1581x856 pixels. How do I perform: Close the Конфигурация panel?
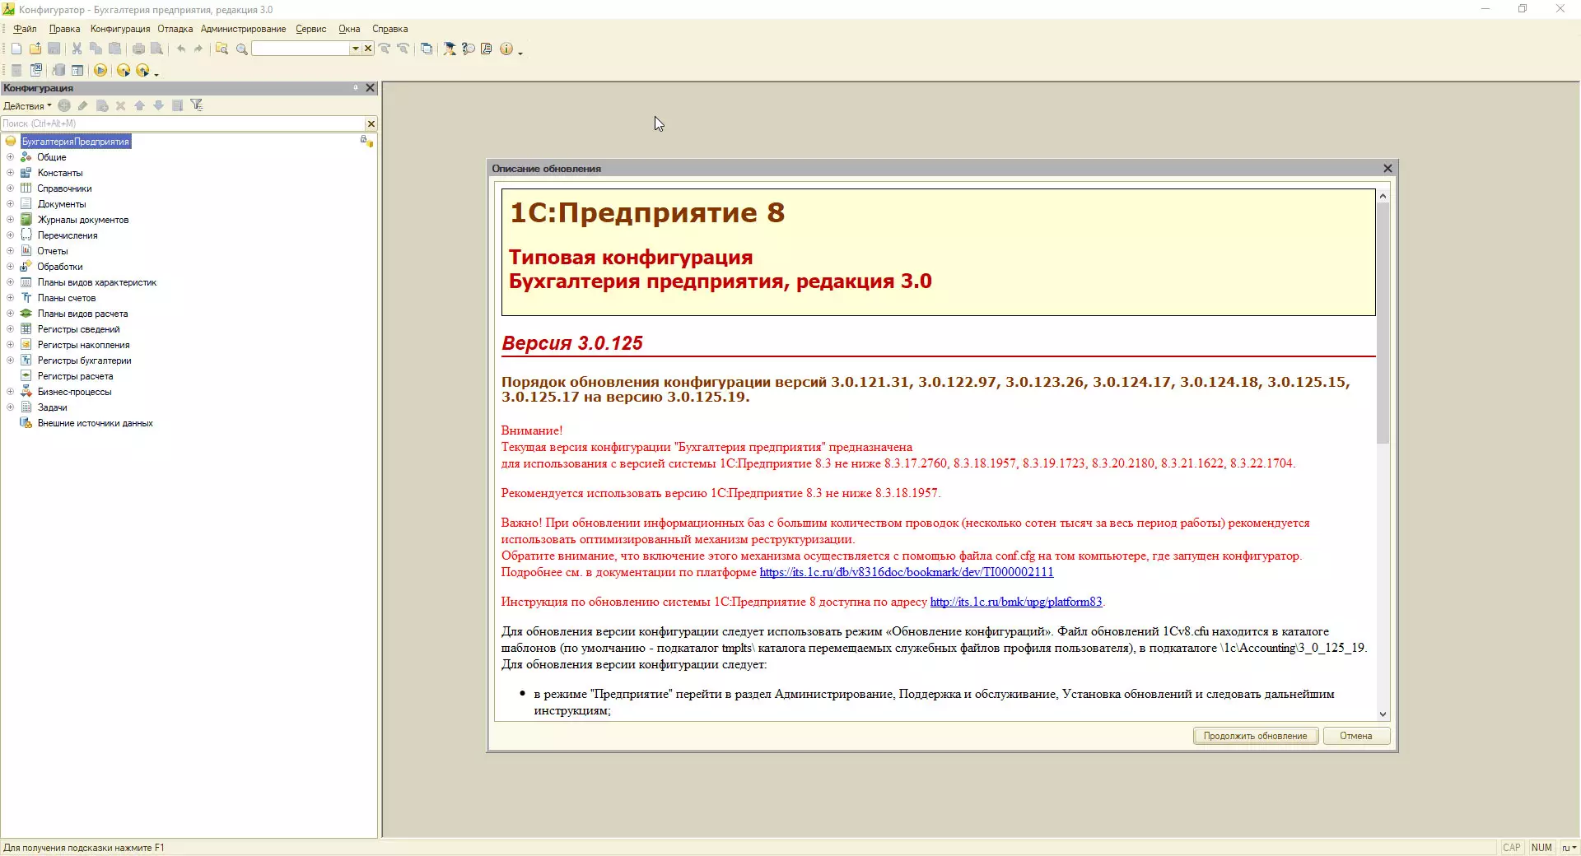[x=370, y=88]
